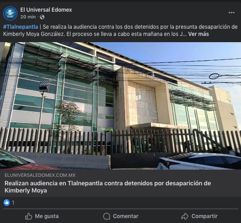241x223 pixels.
Task: Share the post with Compartir
Action: 199,216
